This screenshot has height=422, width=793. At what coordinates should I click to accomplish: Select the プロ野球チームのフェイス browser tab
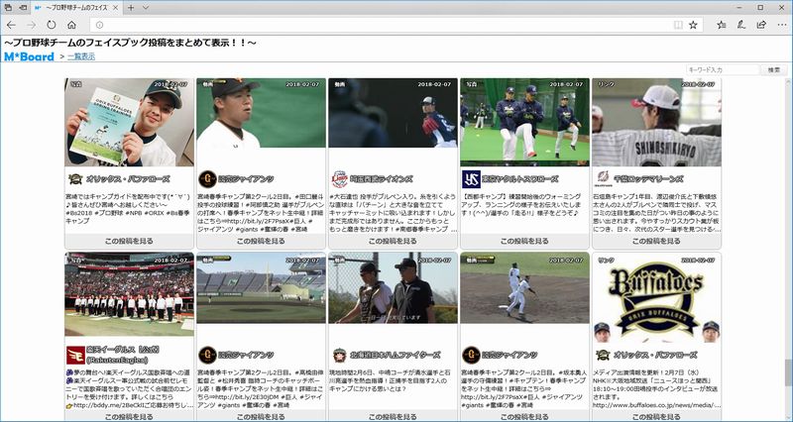click(x=78, y=8)
